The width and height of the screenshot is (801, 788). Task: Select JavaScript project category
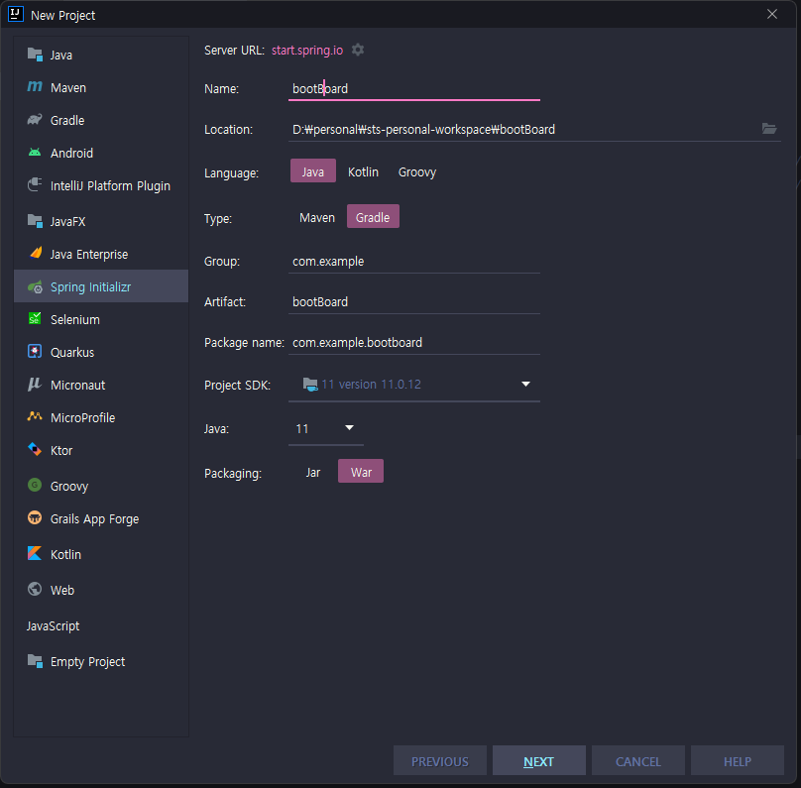(54, 625)
